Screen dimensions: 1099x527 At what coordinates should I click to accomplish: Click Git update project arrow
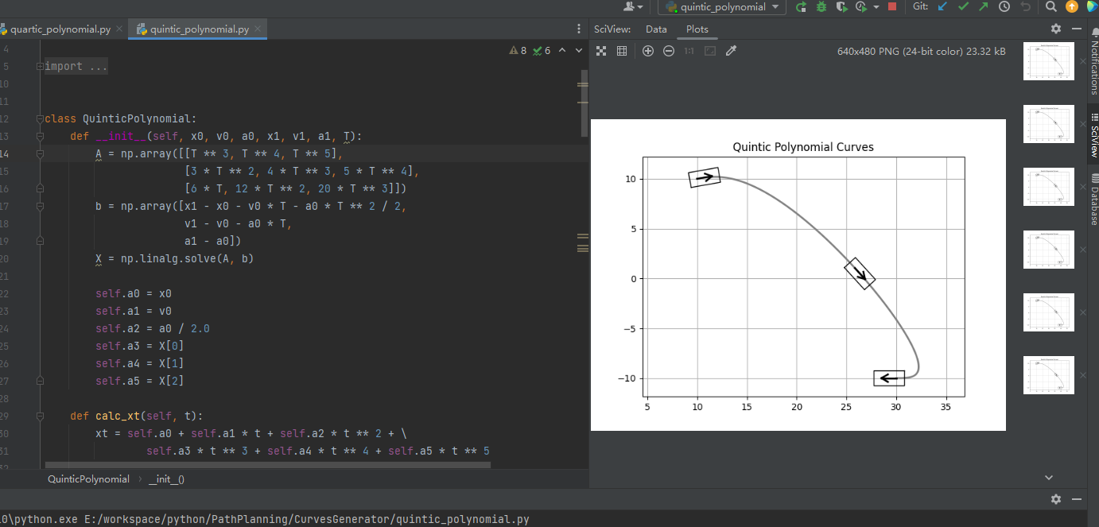942,7
